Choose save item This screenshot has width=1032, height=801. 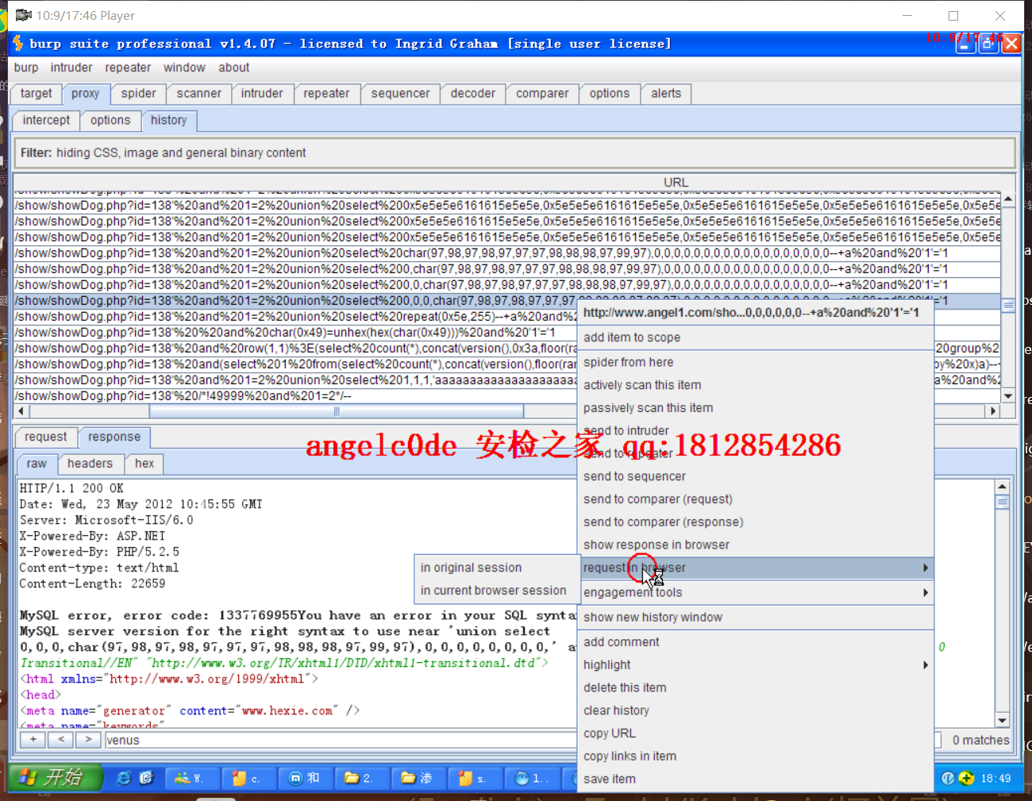755,780
